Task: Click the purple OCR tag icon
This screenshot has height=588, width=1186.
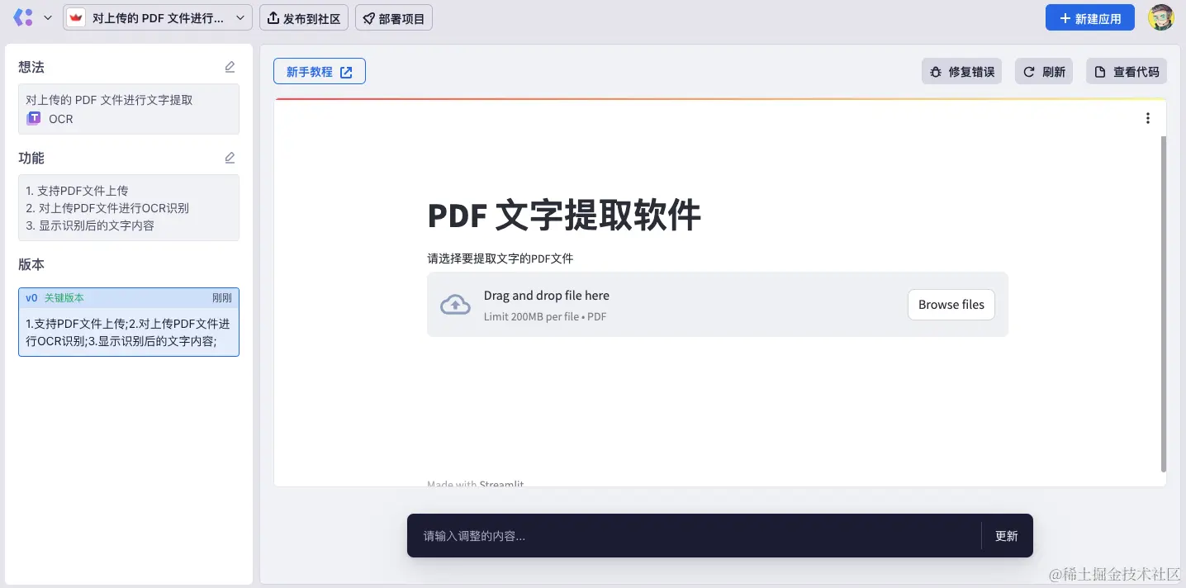Action: (34, 118)
